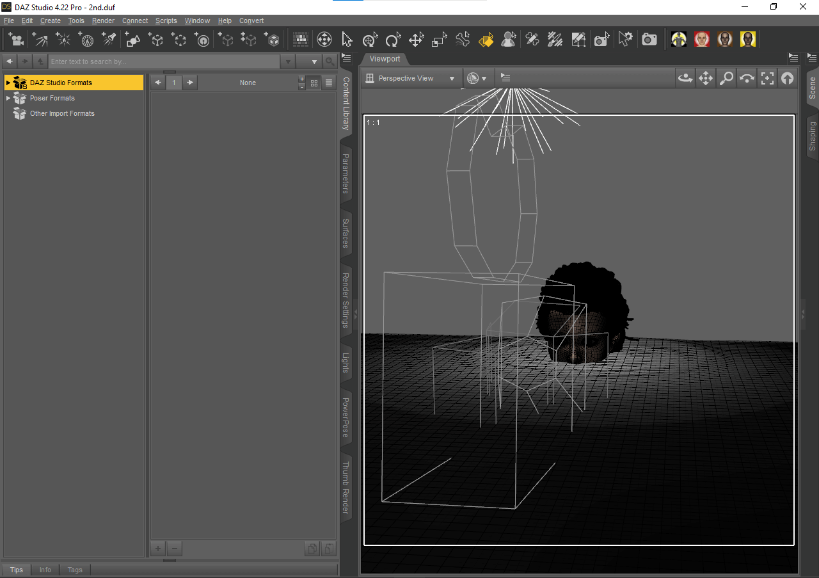Select the Translate tool
The image size is (819, 578).
point(416,40)
